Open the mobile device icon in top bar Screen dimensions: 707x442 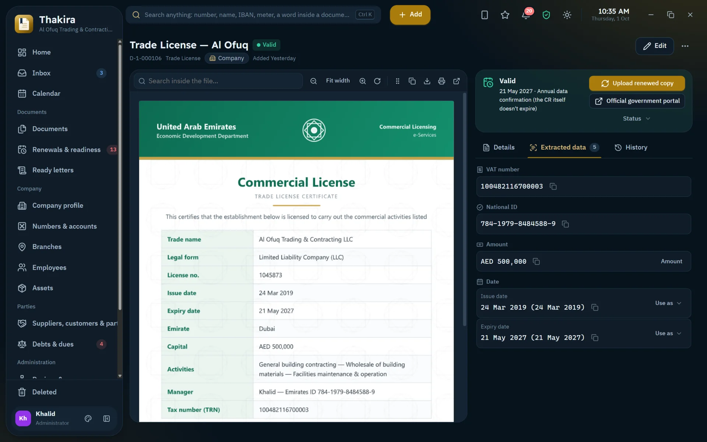(485, 15)
